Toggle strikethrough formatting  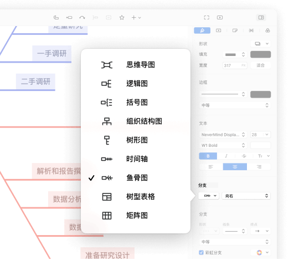244,156
